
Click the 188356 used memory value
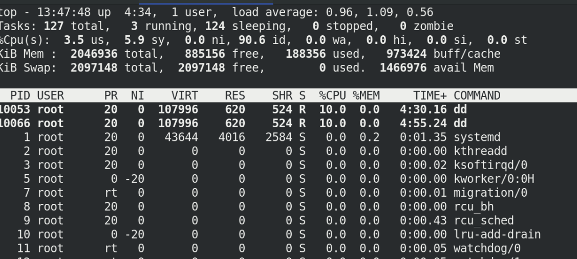(306, 54)
